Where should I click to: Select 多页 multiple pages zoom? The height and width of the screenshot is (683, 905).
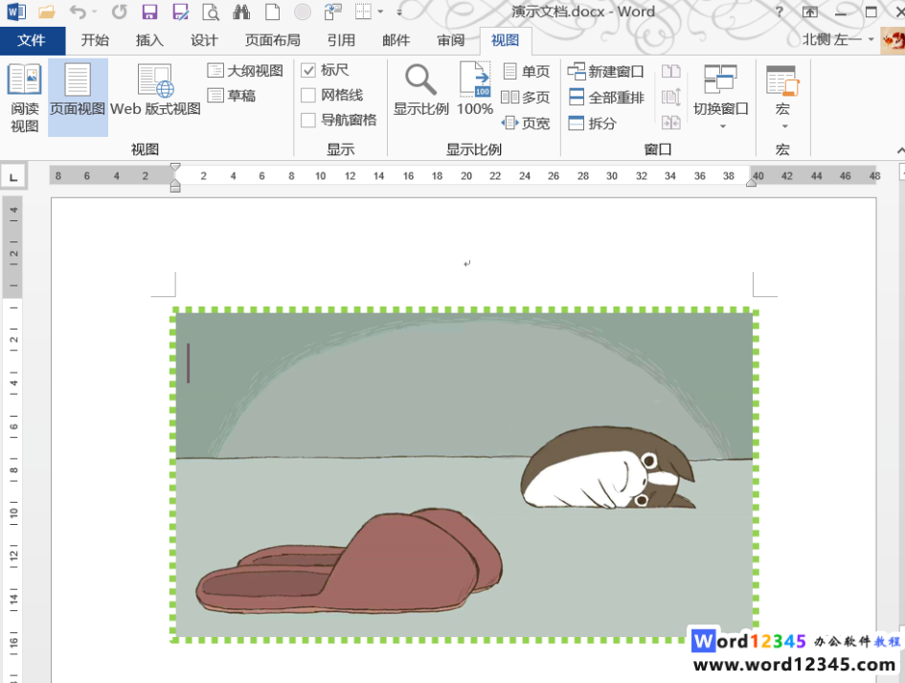(x=526, y=98)
